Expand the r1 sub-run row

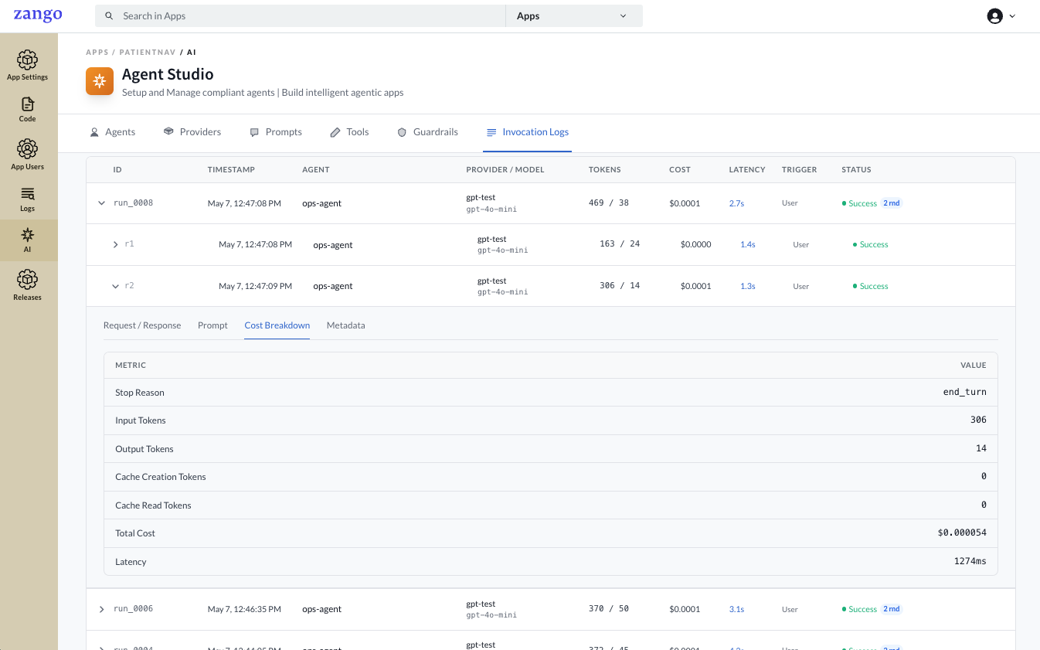click(x=116, y=244)
